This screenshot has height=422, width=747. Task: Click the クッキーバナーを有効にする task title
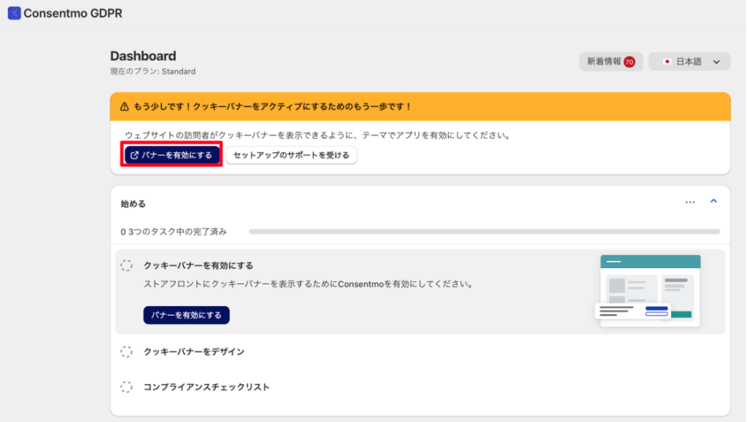pos(198,265)
